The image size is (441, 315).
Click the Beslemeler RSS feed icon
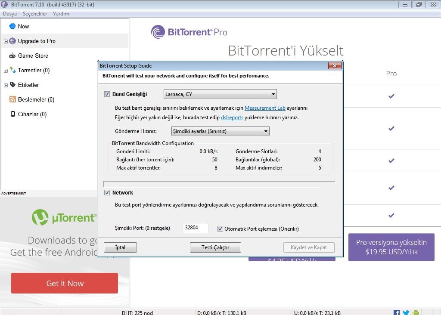[12, 99]
